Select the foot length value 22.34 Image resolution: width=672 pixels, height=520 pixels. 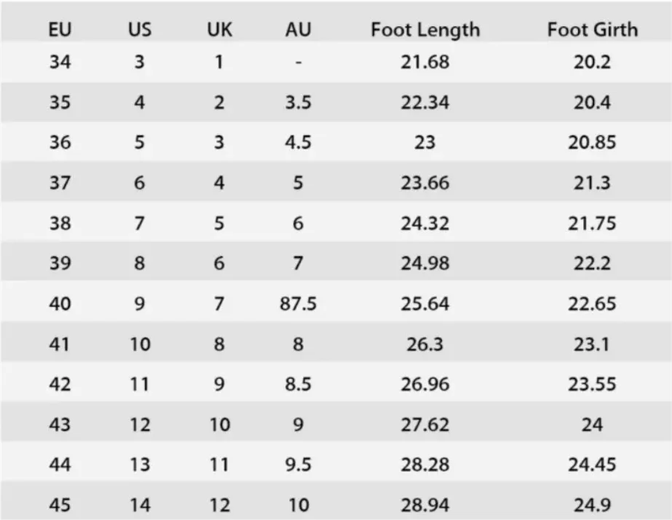tap(425, 102)
